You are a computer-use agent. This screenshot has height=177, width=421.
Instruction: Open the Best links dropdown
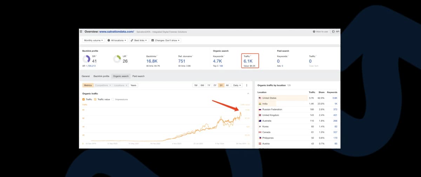pyautogui.click(x=139, y=40)
